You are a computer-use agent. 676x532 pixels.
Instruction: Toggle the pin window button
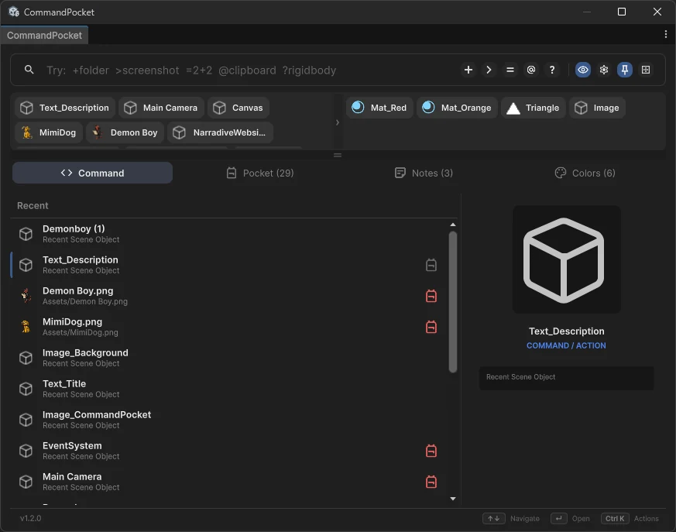[625, 70]
